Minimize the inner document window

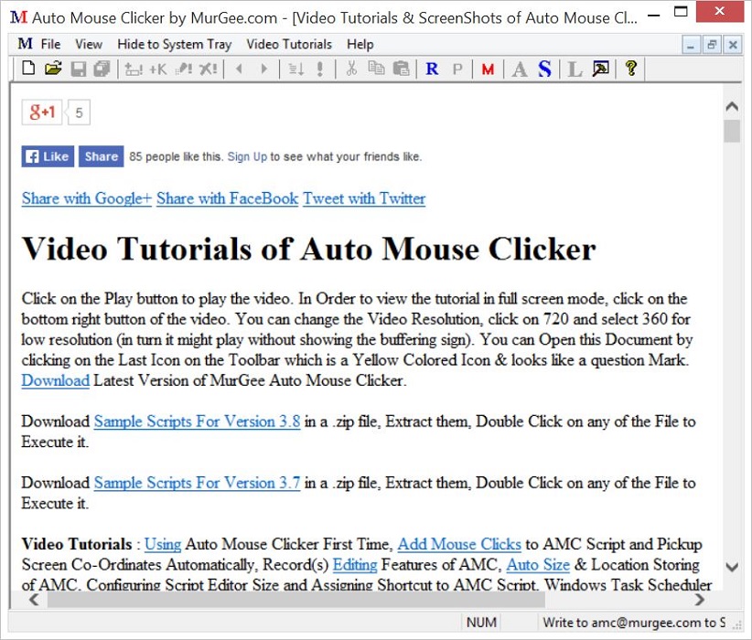click(x=691, y=45)
